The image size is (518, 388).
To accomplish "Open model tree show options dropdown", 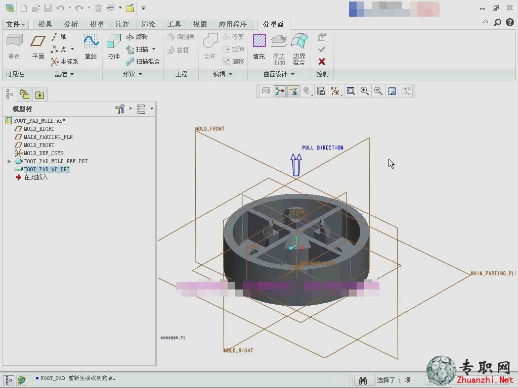I will [x=152, y=109].
